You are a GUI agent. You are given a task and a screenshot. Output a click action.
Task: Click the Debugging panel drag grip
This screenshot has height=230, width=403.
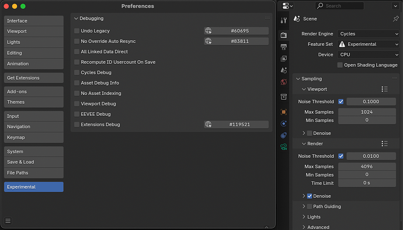(x=267, y=18)
